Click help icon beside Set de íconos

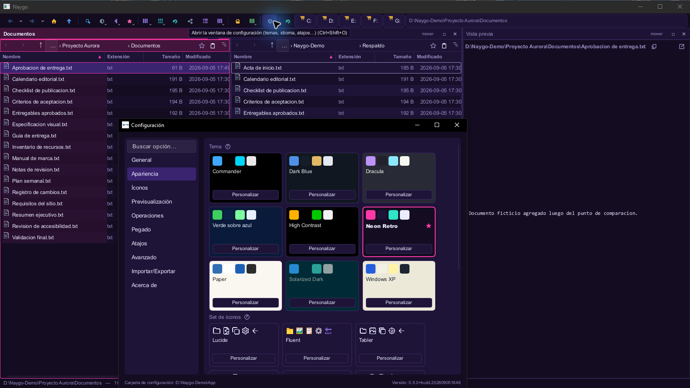tap(247, 317)
